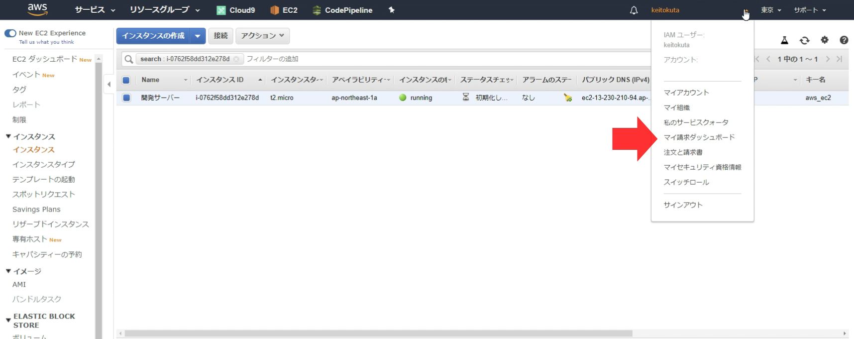854x339 pixels.
Task: Collapse the left navigation pane
Action: (x=109, y=84)
